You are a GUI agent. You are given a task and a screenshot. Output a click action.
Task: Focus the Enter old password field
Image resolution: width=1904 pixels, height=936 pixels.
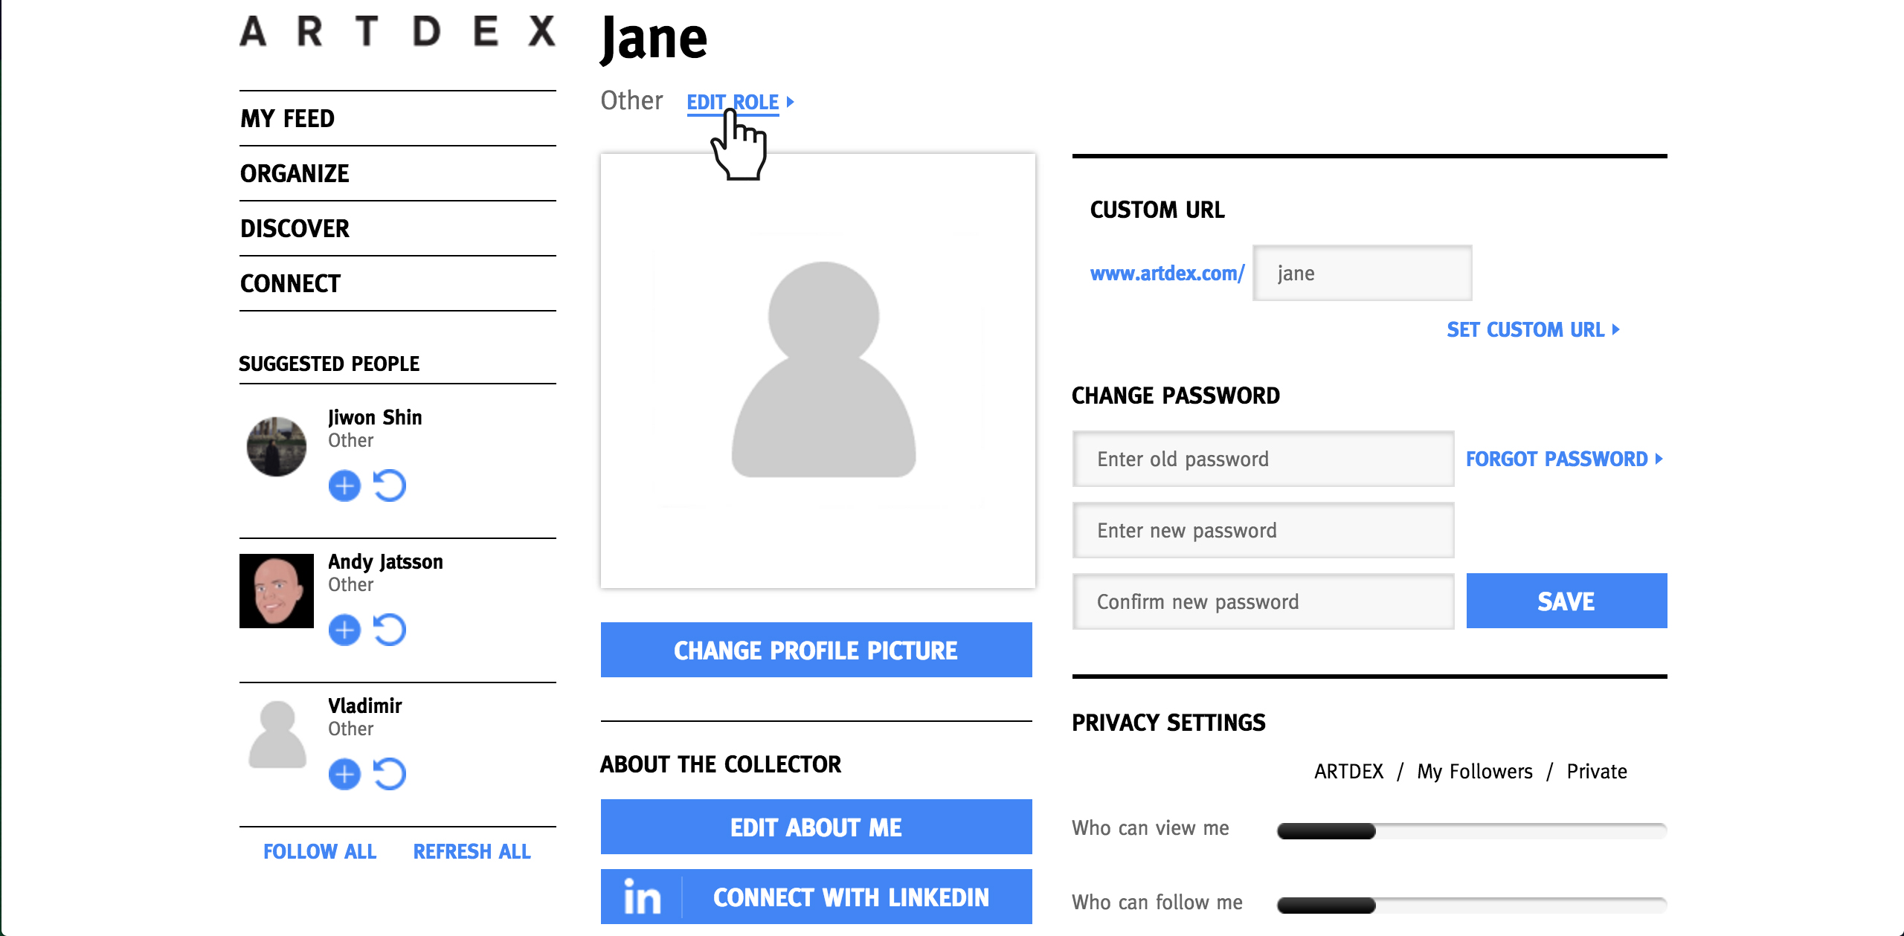(x=1263, y=459)
